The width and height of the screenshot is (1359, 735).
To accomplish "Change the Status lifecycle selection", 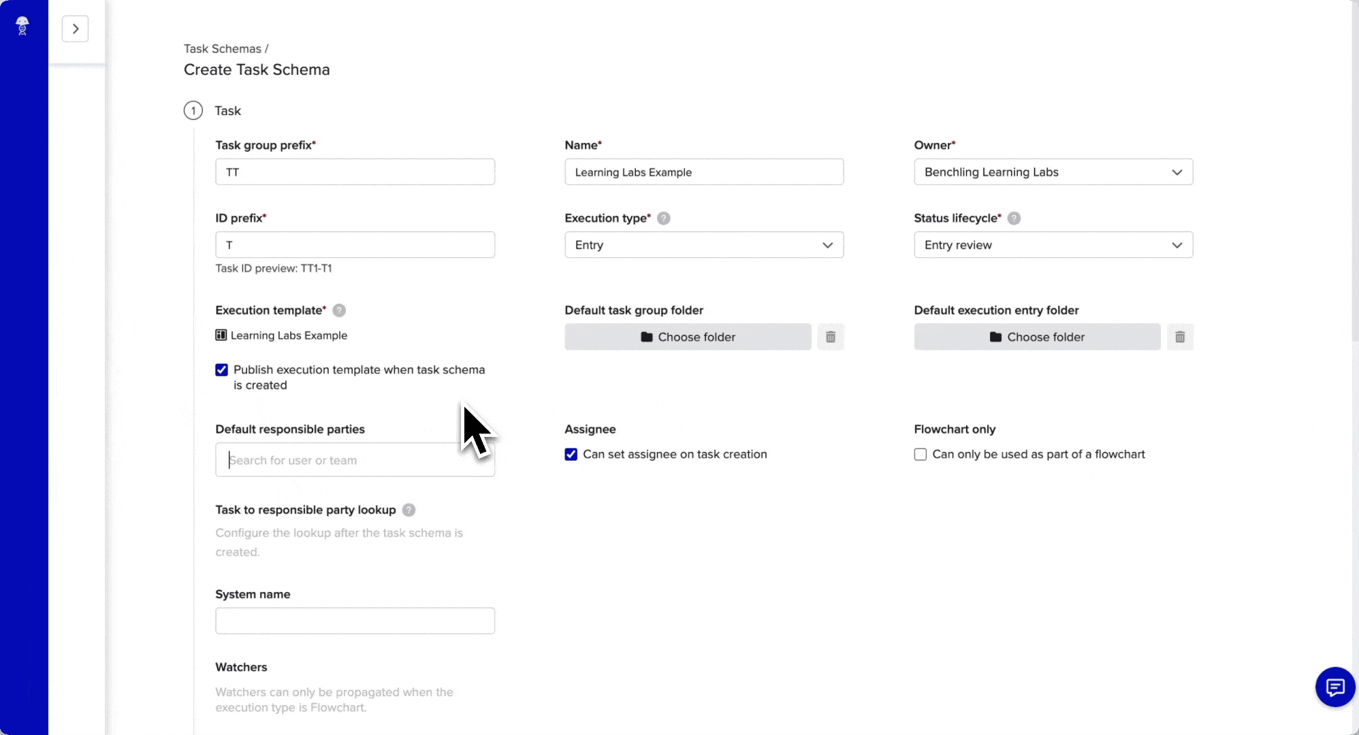I will pyautogui.click(x=1053, y=245).
